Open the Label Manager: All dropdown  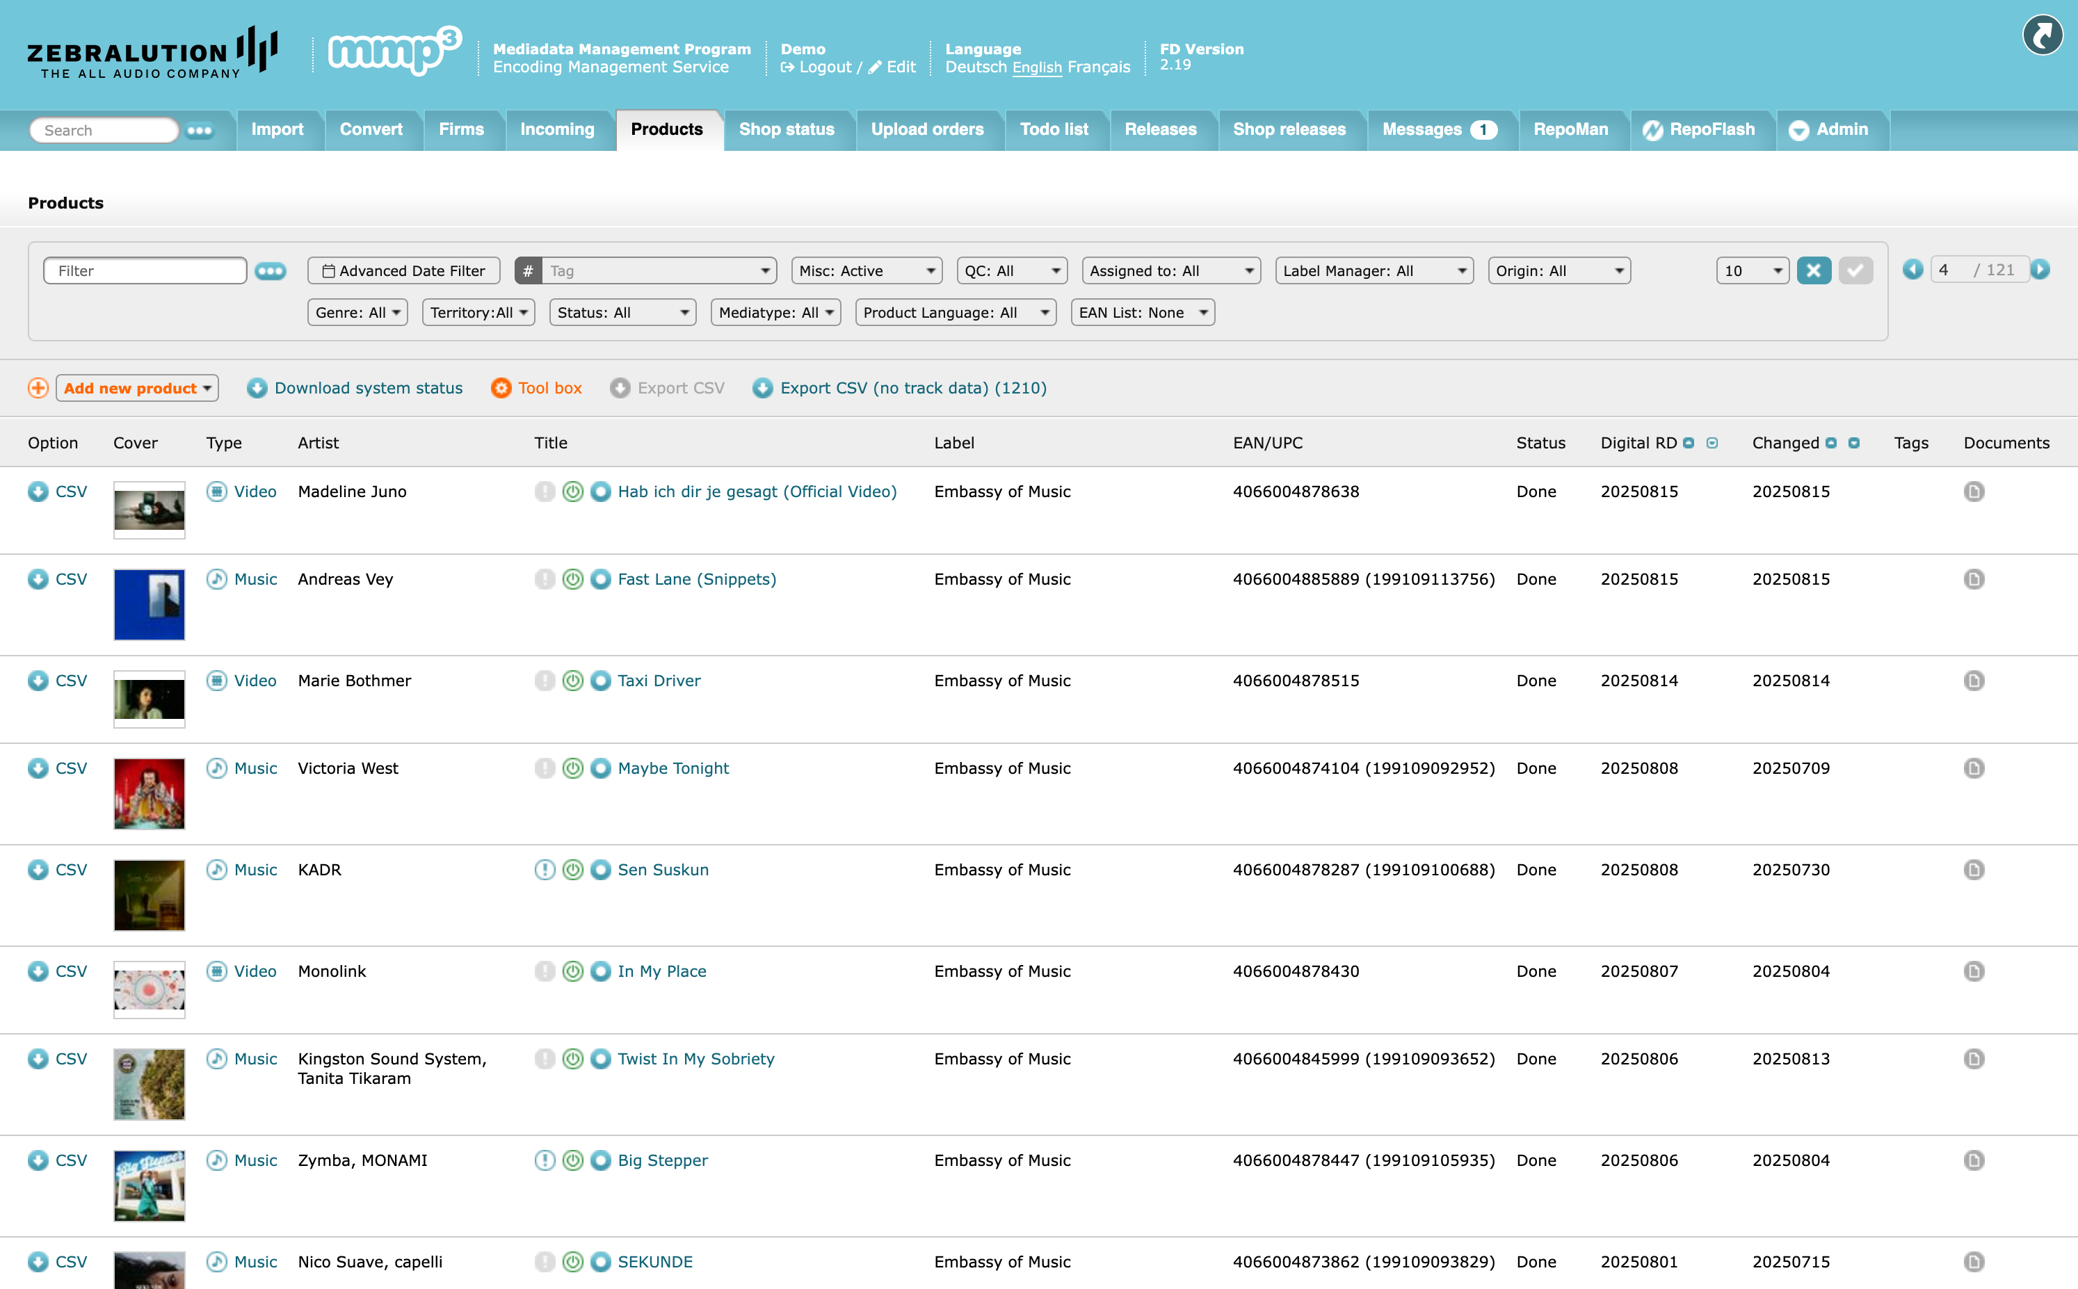[1374, 271]
